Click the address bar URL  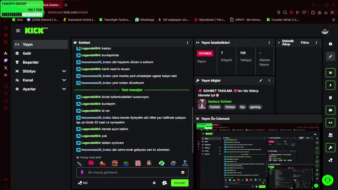click(x=68, y=12)
